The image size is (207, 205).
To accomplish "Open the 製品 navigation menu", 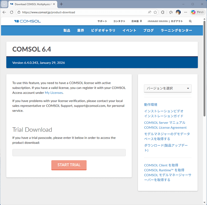I will (x=67, y=30).
